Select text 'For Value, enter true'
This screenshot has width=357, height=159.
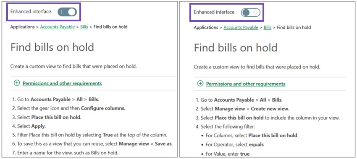click(x=228, y=154)
